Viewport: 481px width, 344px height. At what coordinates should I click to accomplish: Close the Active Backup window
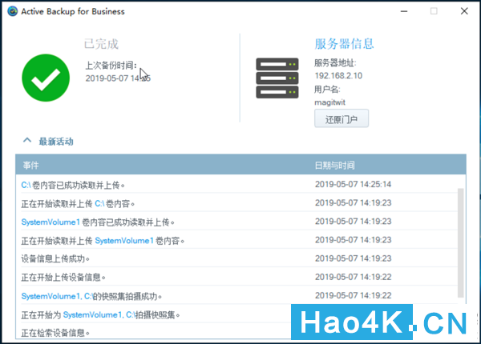464,11
